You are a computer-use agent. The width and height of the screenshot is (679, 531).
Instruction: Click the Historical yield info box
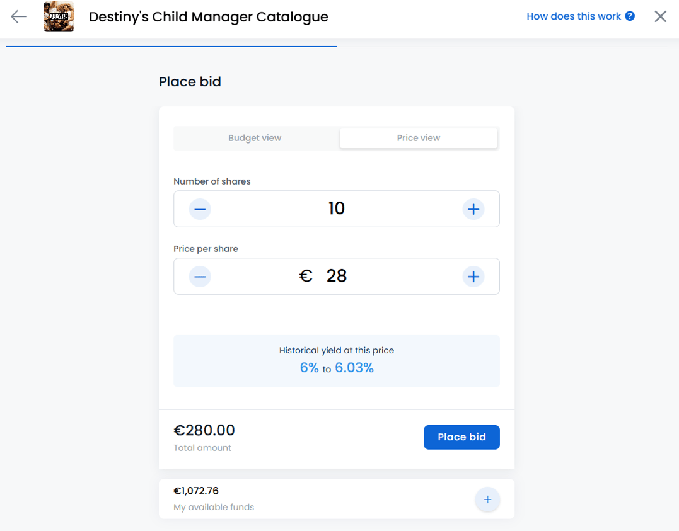click(x=337, y=361)
